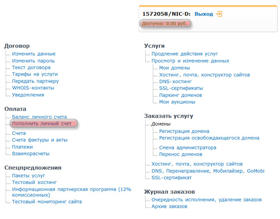Open SSL-сертификаты link
The height and width of the screenshot is (219, 280).
[x=181, y=88]
